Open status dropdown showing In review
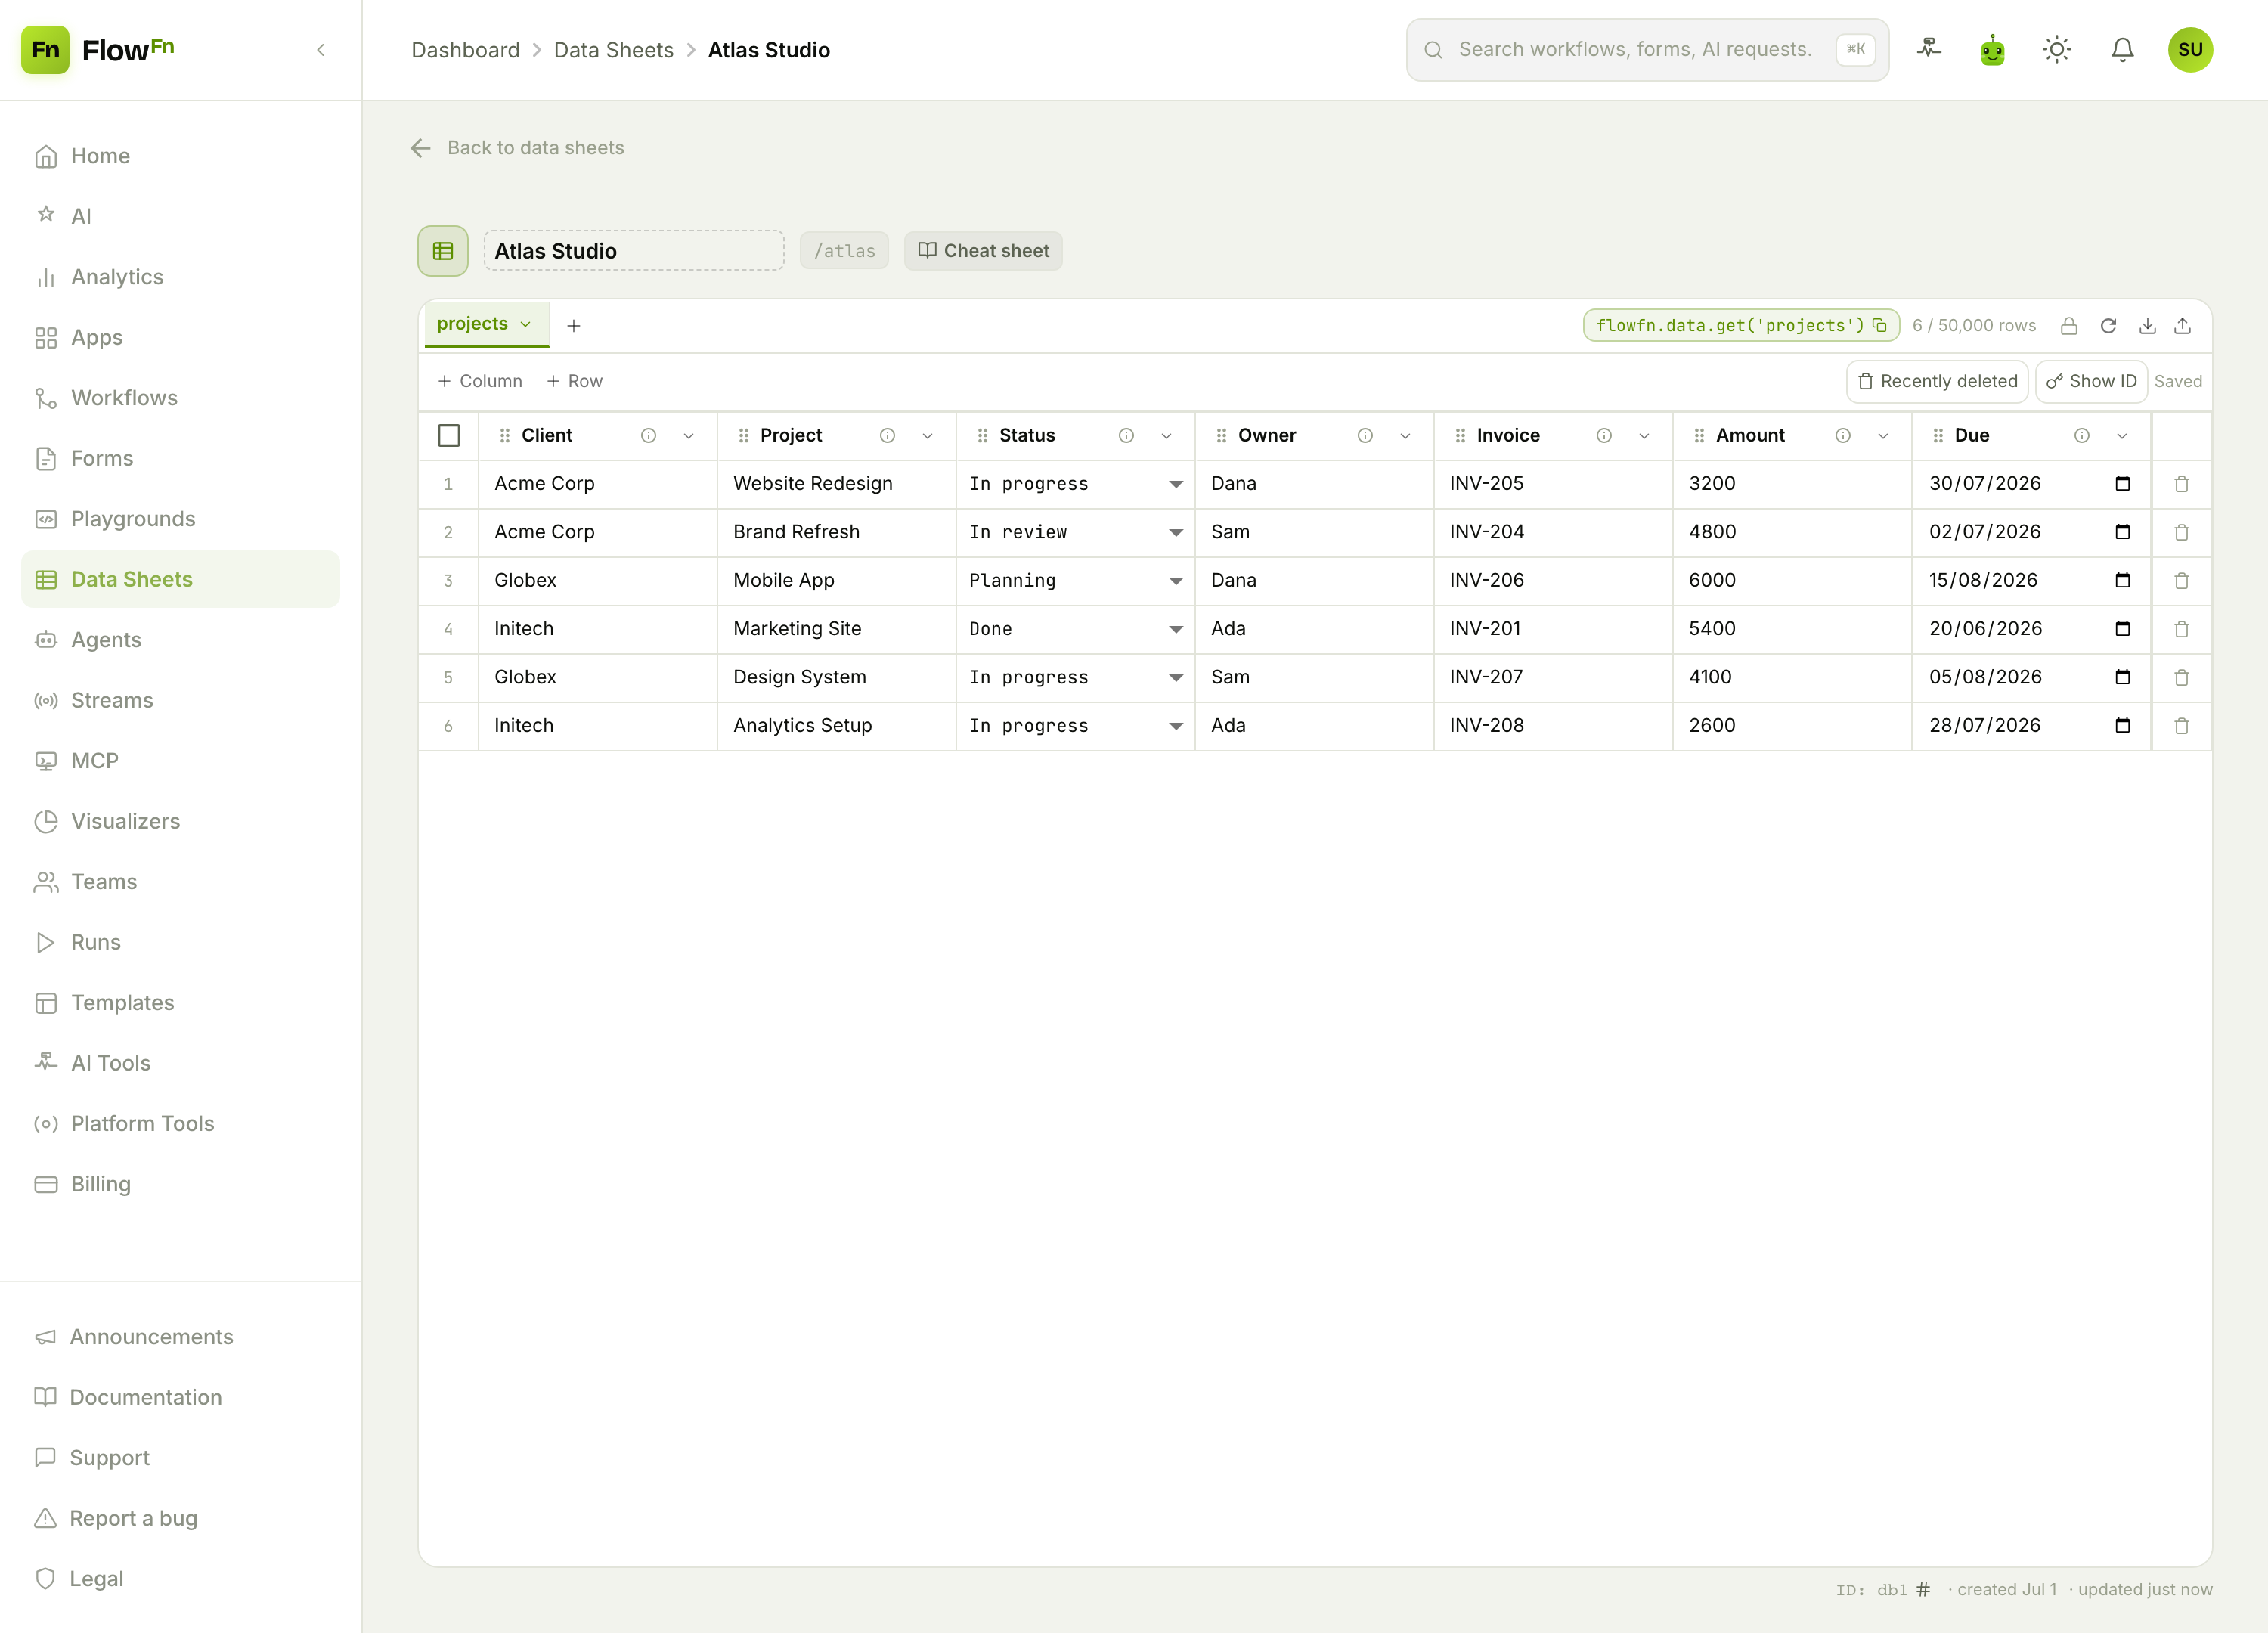 1075,532
